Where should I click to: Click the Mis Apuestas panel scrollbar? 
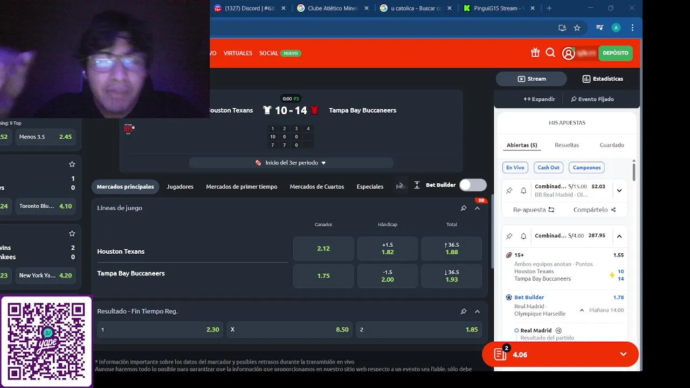point(634,171)
